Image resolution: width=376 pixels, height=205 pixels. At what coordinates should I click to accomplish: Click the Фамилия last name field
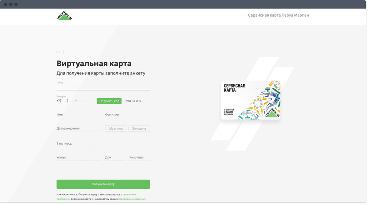click(127, 115)
